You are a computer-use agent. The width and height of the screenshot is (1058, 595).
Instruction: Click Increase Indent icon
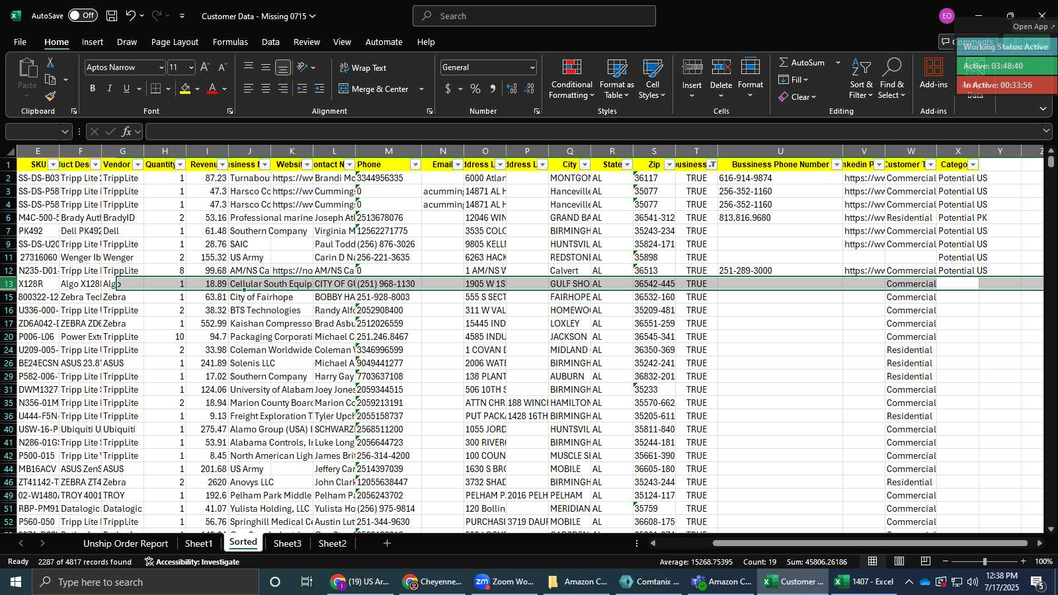319,89
